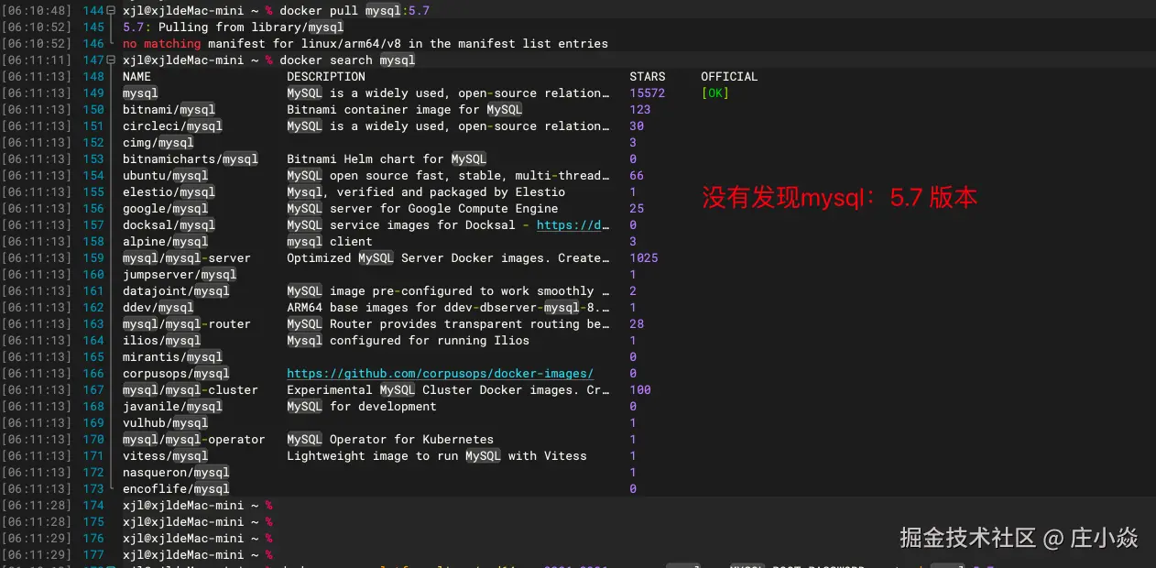Select the mysql/mysql-server image name

[187, 258]
